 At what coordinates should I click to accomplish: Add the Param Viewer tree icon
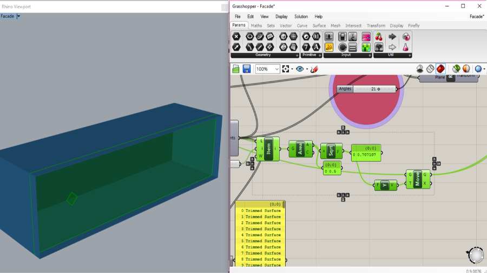[379, 47]
